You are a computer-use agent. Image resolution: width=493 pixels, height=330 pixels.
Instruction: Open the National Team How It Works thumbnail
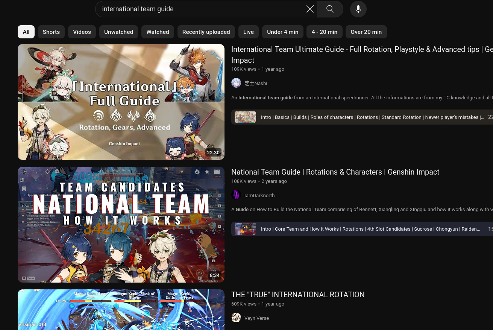(x=121, y=225)
